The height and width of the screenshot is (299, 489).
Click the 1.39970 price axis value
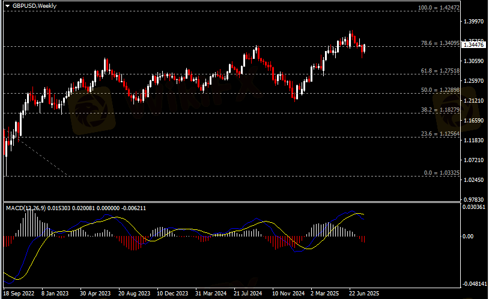pyautogui.click(x=474, y=21)
